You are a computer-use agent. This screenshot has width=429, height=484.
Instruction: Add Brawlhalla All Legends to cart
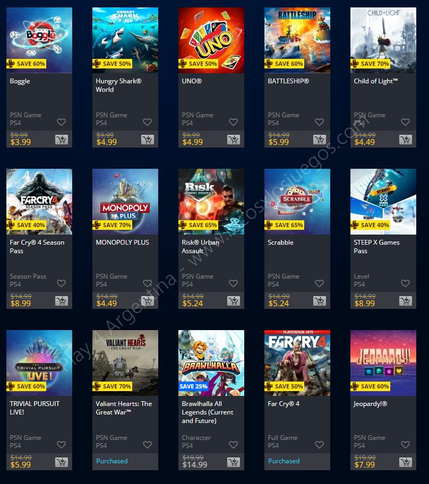coord(234,462)
